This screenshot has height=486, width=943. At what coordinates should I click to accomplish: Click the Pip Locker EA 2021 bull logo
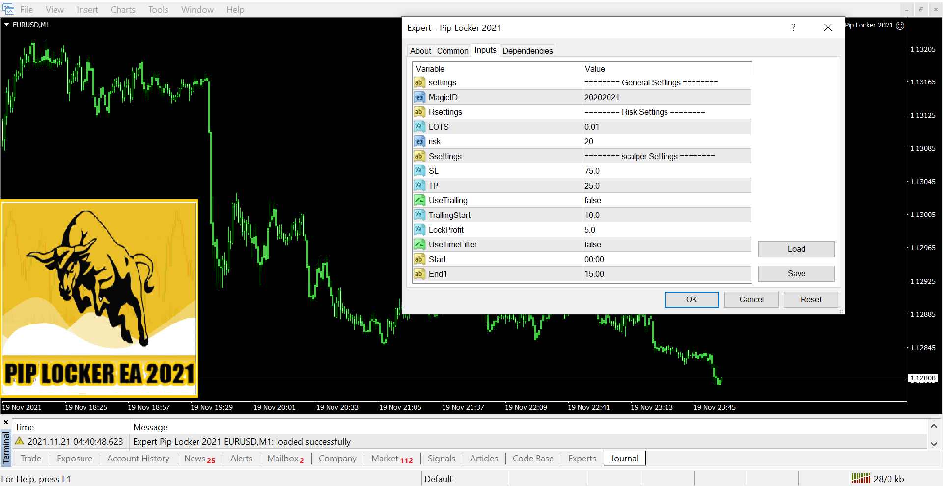pyautogui.click(x=100, y=298)
